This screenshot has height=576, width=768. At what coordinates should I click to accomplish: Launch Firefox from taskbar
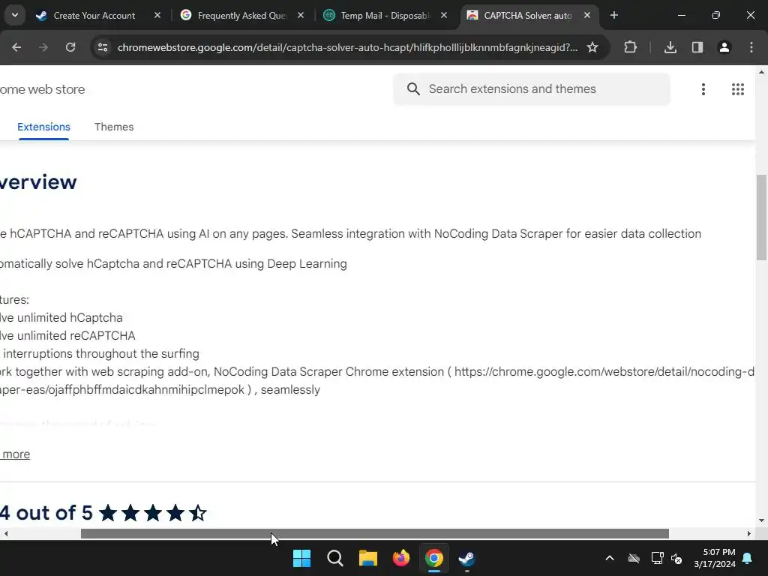tap(401, 558)
